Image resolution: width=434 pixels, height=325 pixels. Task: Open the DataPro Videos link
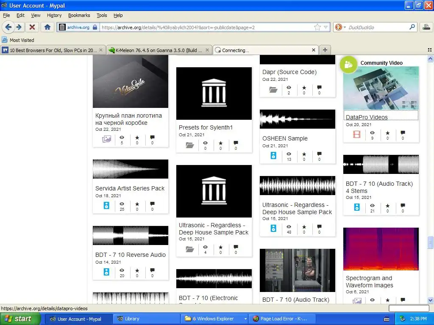point(367,117)
